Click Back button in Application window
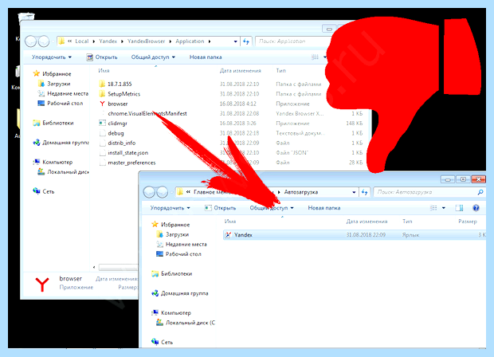This screenshot has height=357, width=494. (x=30, y=41)
